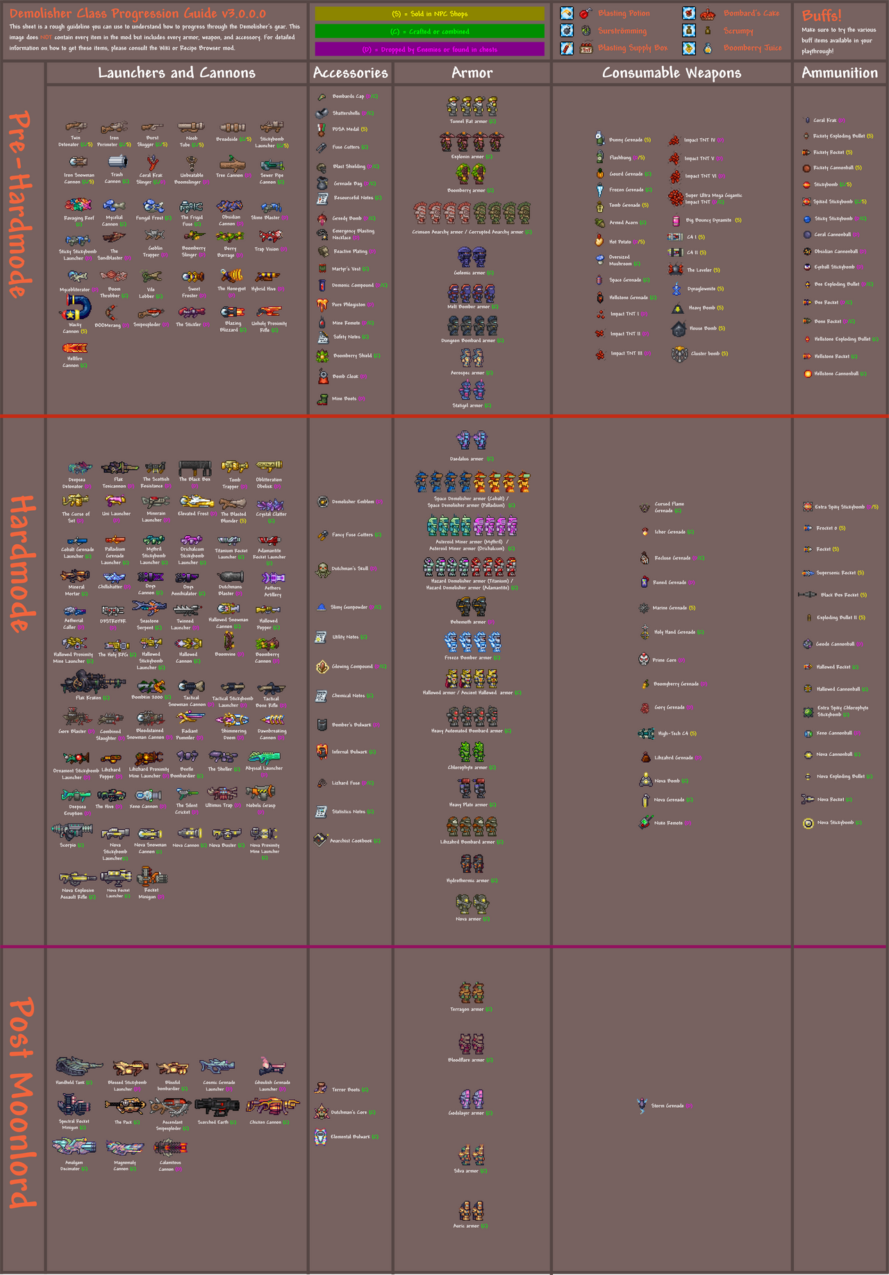Image resolution: width=889 pixels, height=1275 pixels.
Task: Click the yellow 'Sold in NPC Shops' legend bar
Action: pos(429,13)
